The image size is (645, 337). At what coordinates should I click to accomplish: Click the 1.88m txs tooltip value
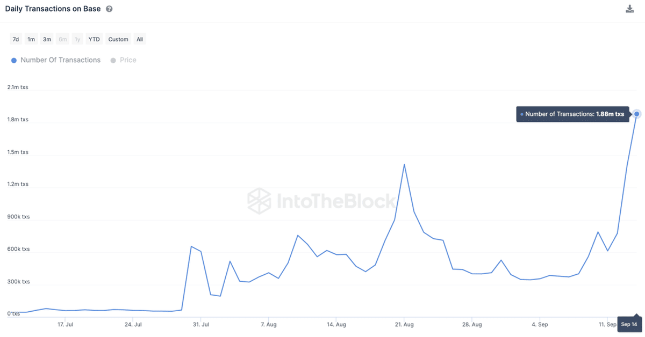[x=610, y=114]
